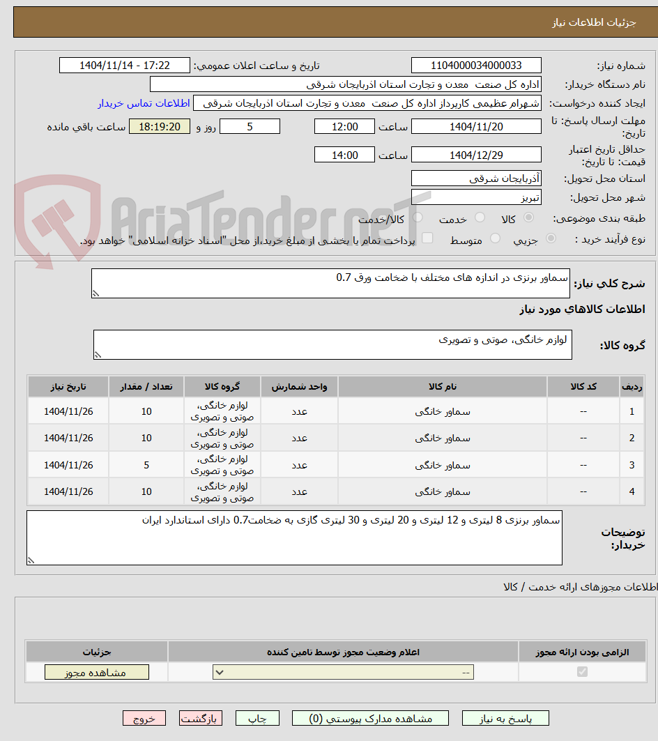Click the مشاهده مجوز button
This screenshot has width=658, height=741.
[x=96, y=672]
